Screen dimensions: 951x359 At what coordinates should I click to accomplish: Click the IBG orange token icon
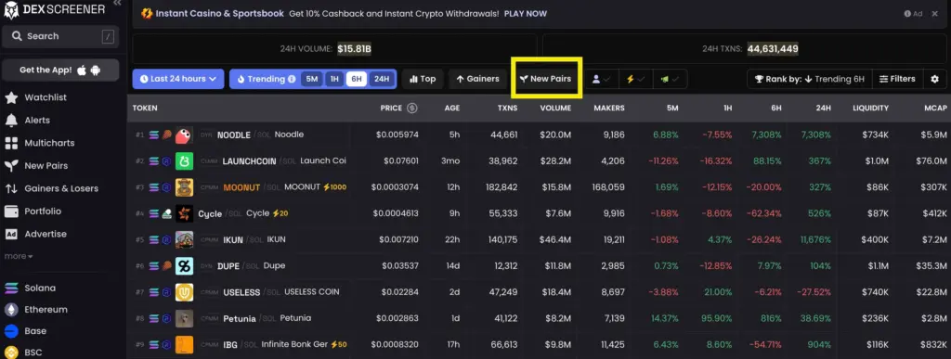point(185,344)
